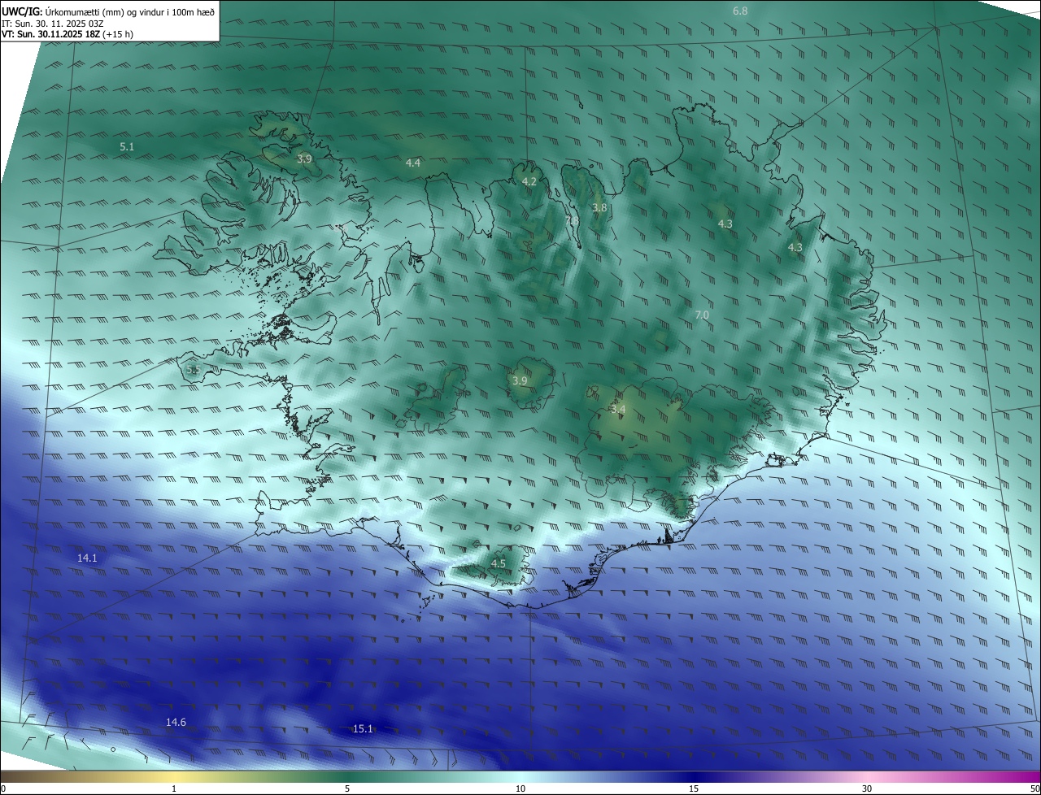Click the 6.8 value on the map
1041x795 pixels.
740,11
